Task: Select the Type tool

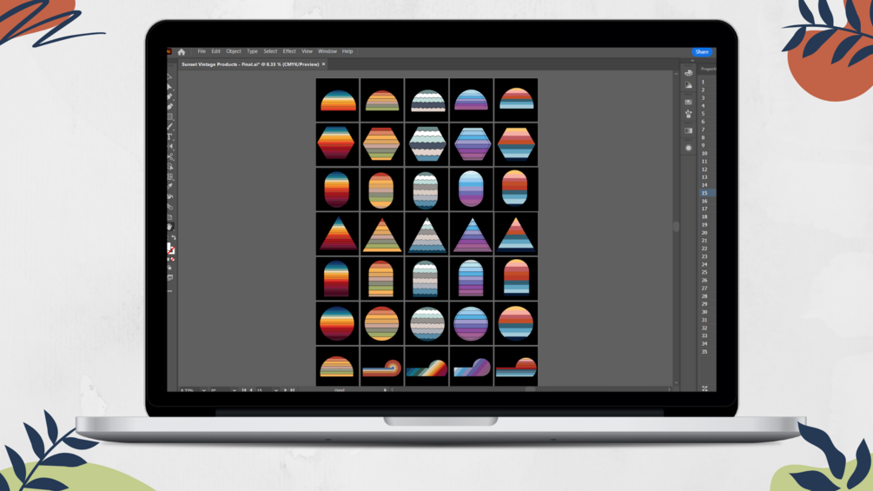Action: point(170,136)
